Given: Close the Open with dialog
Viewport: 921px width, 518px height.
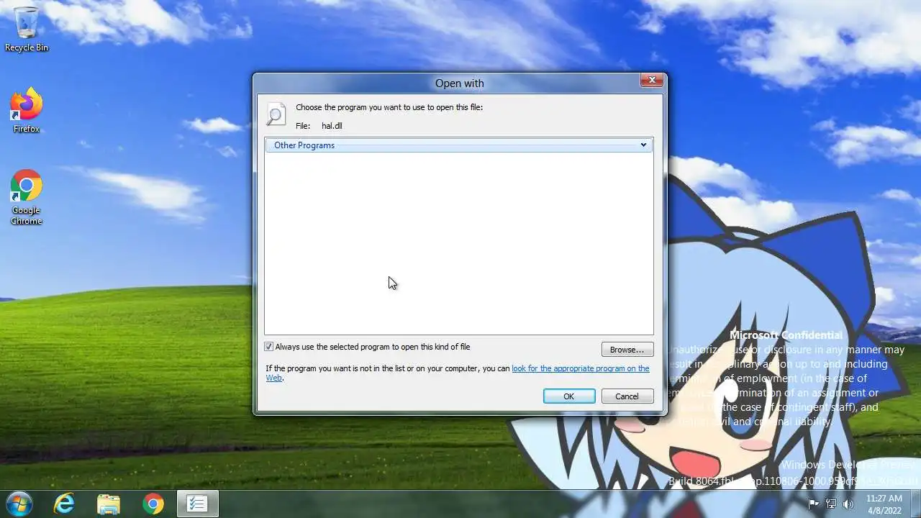Looking at the screenshot, I should [652, 81].
